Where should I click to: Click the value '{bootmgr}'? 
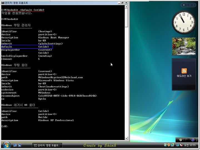[45, 31]
